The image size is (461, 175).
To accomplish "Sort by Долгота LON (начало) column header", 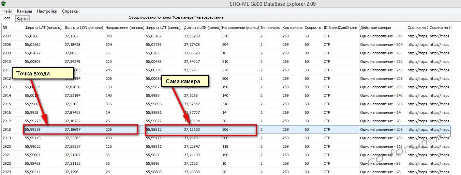I will (x=84, y=28).
